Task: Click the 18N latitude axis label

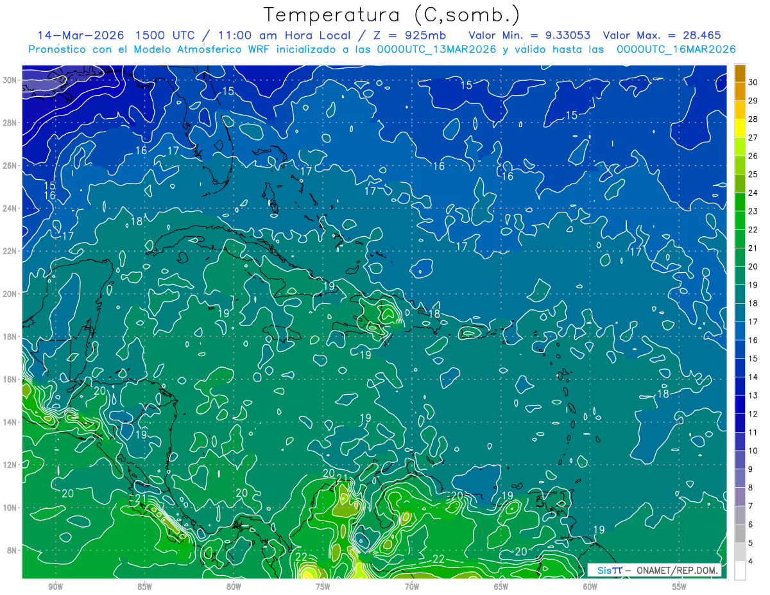Action: [10, 336]
